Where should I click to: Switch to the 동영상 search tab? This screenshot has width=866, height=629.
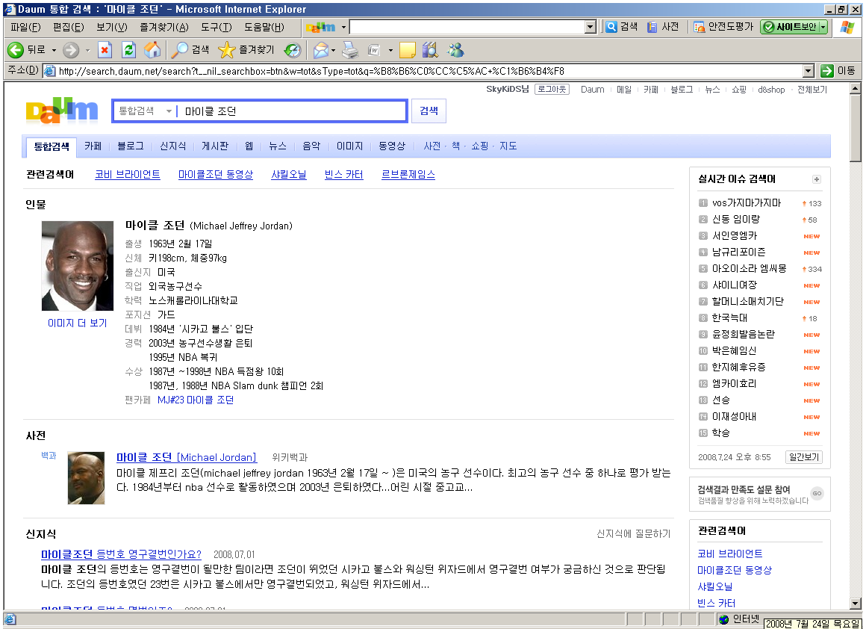click(392, 146)
